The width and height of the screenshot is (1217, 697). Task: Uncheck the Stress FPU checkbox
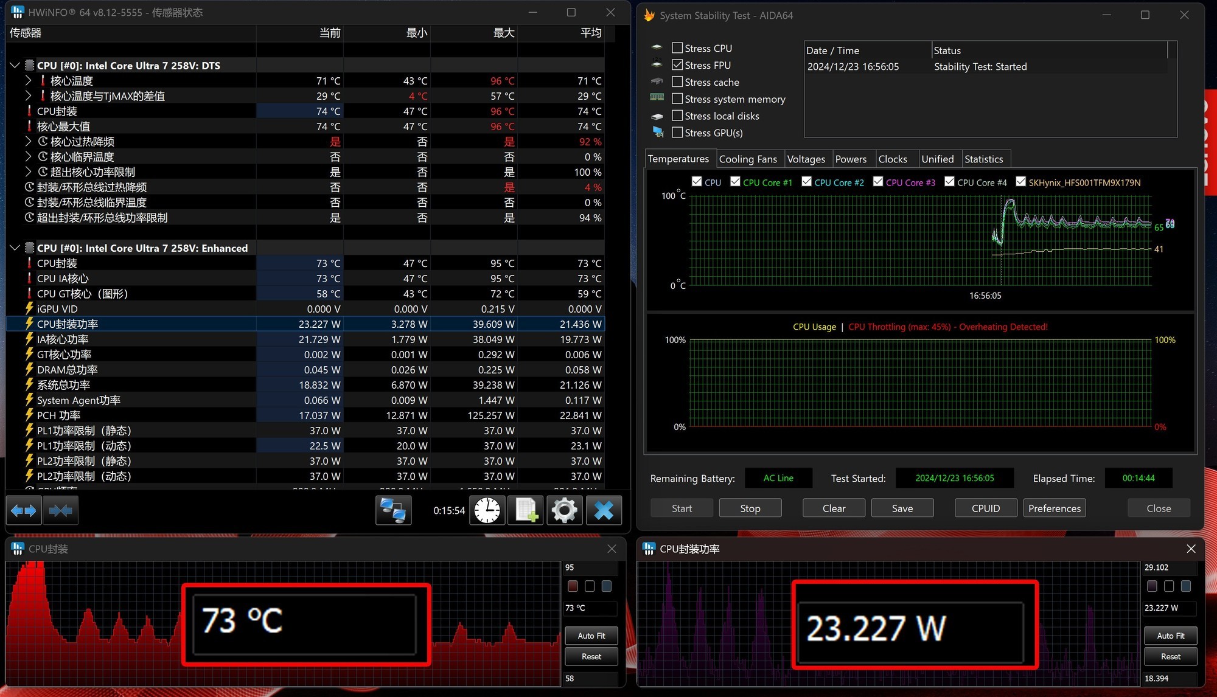point(677,65)
